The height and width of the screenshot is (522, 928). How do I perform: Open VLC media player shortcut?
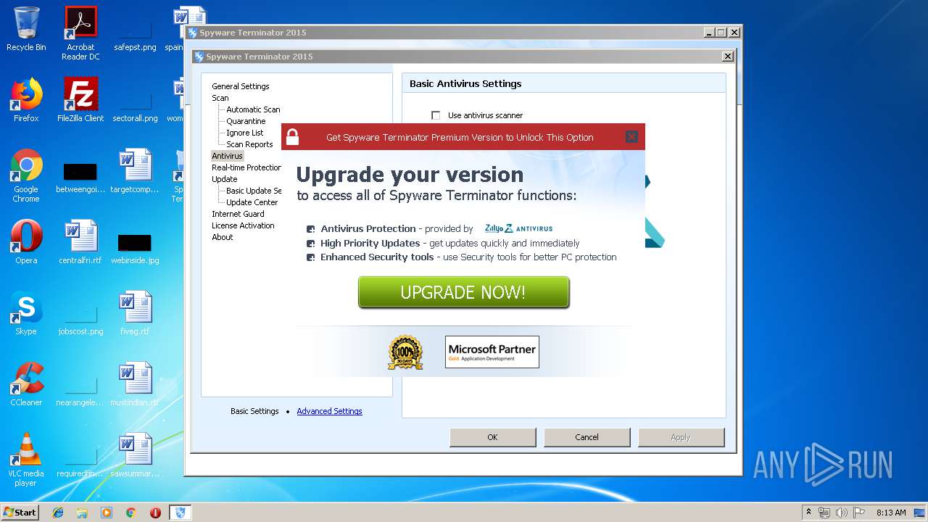pyautogui.click(x=26, y=460)
